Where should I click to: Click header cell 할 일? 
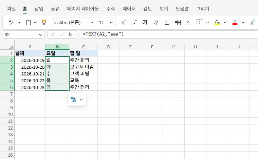[84, 53]
